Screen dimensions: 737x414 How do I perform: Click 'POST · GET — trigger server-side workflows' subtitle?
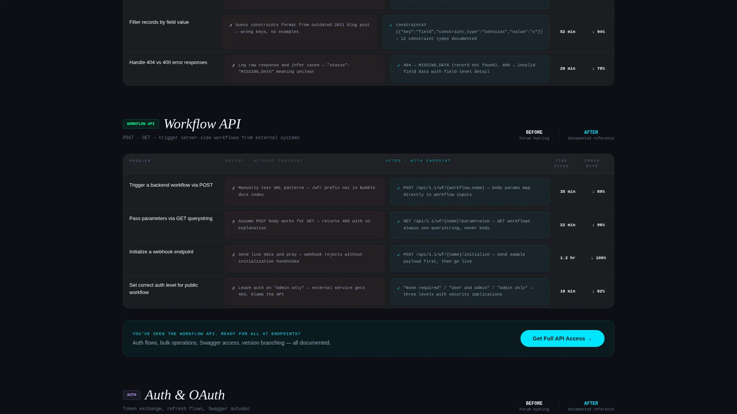coord(211,138)
